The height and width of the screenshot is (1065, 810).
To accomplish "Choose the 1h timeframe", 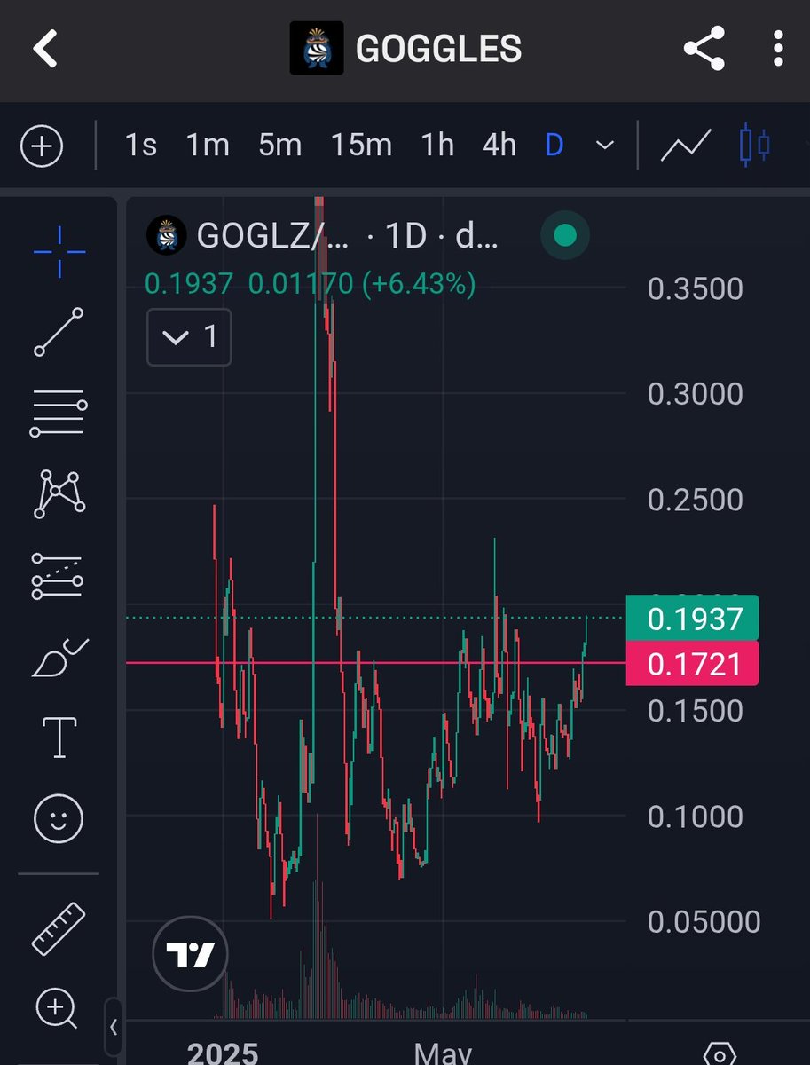I will [436, 145].
